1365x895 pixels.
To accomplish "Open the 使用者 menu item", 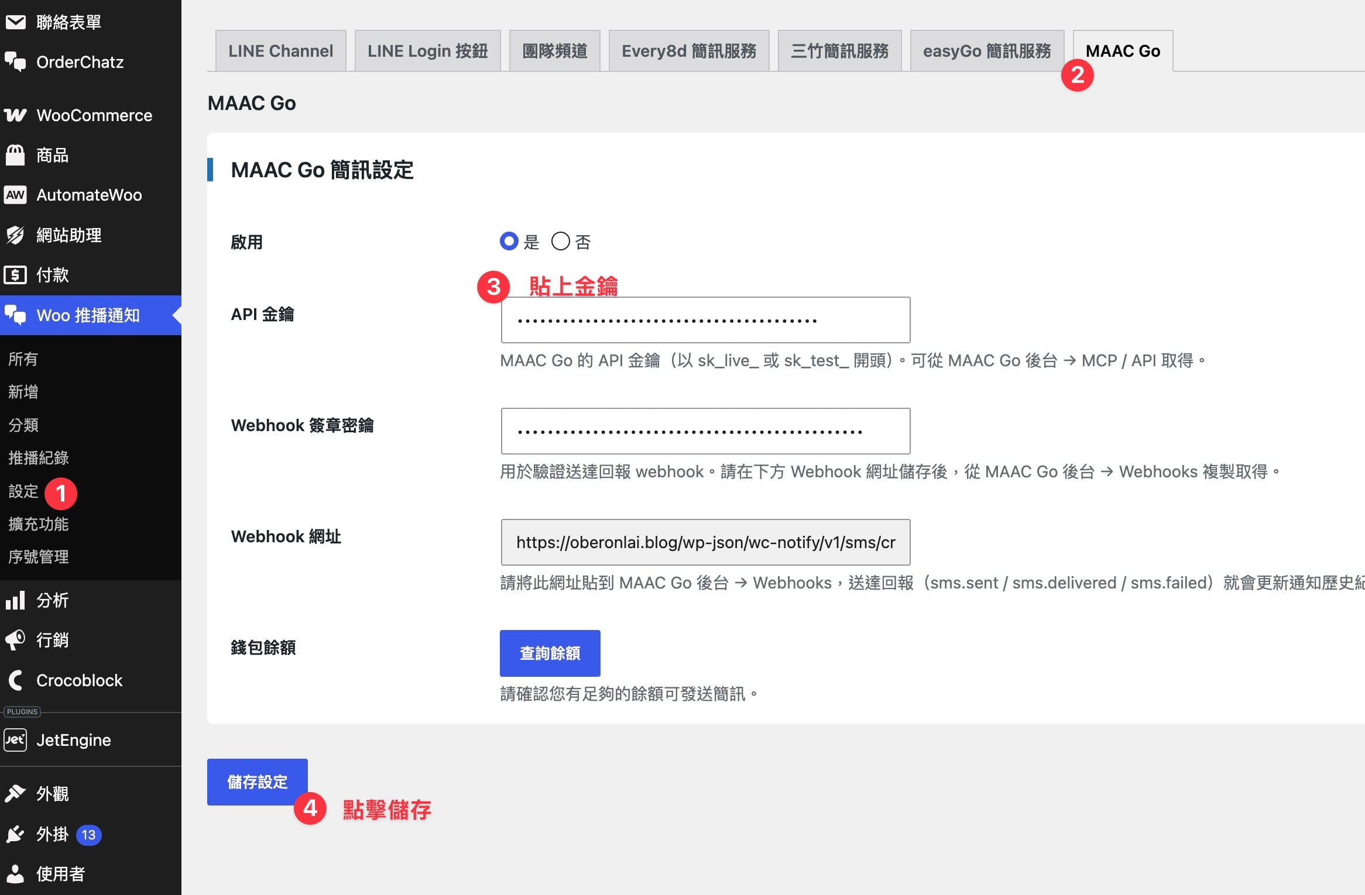I will coord(91,874).
